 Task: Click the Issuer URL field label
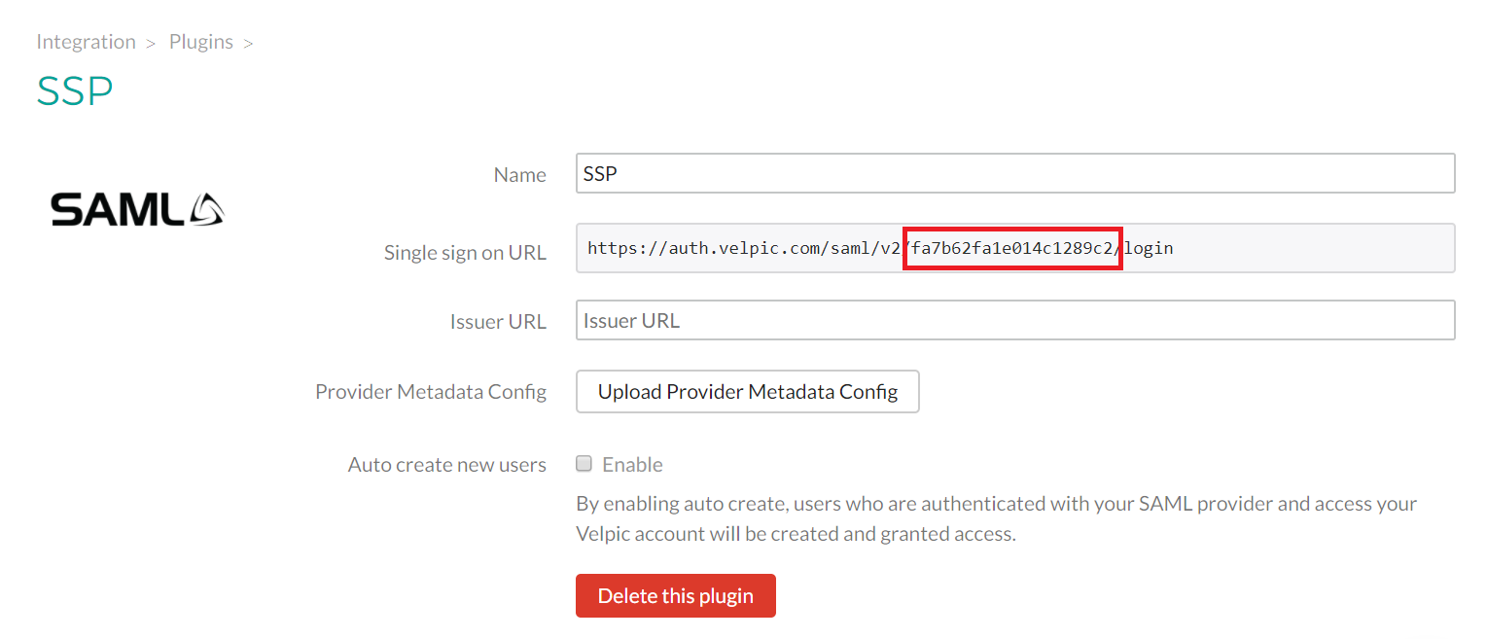pos(499,321)
